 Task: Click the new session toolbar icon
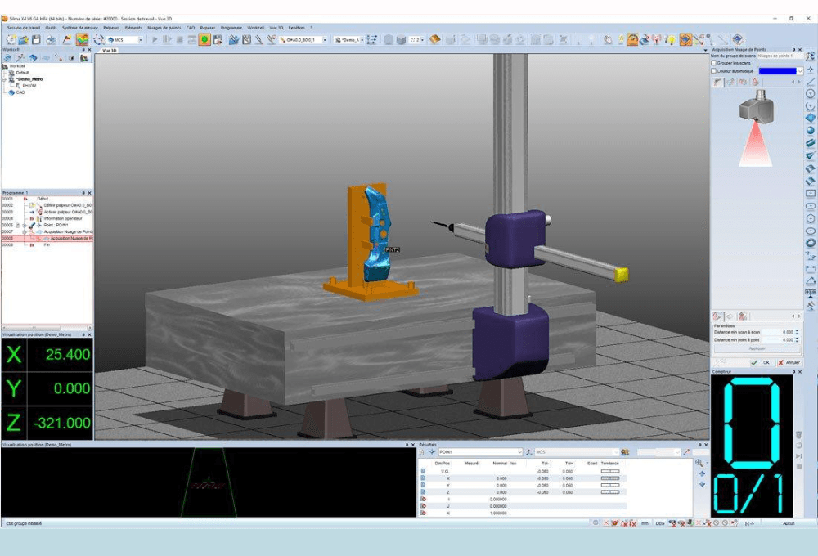[x=11, y=39]
